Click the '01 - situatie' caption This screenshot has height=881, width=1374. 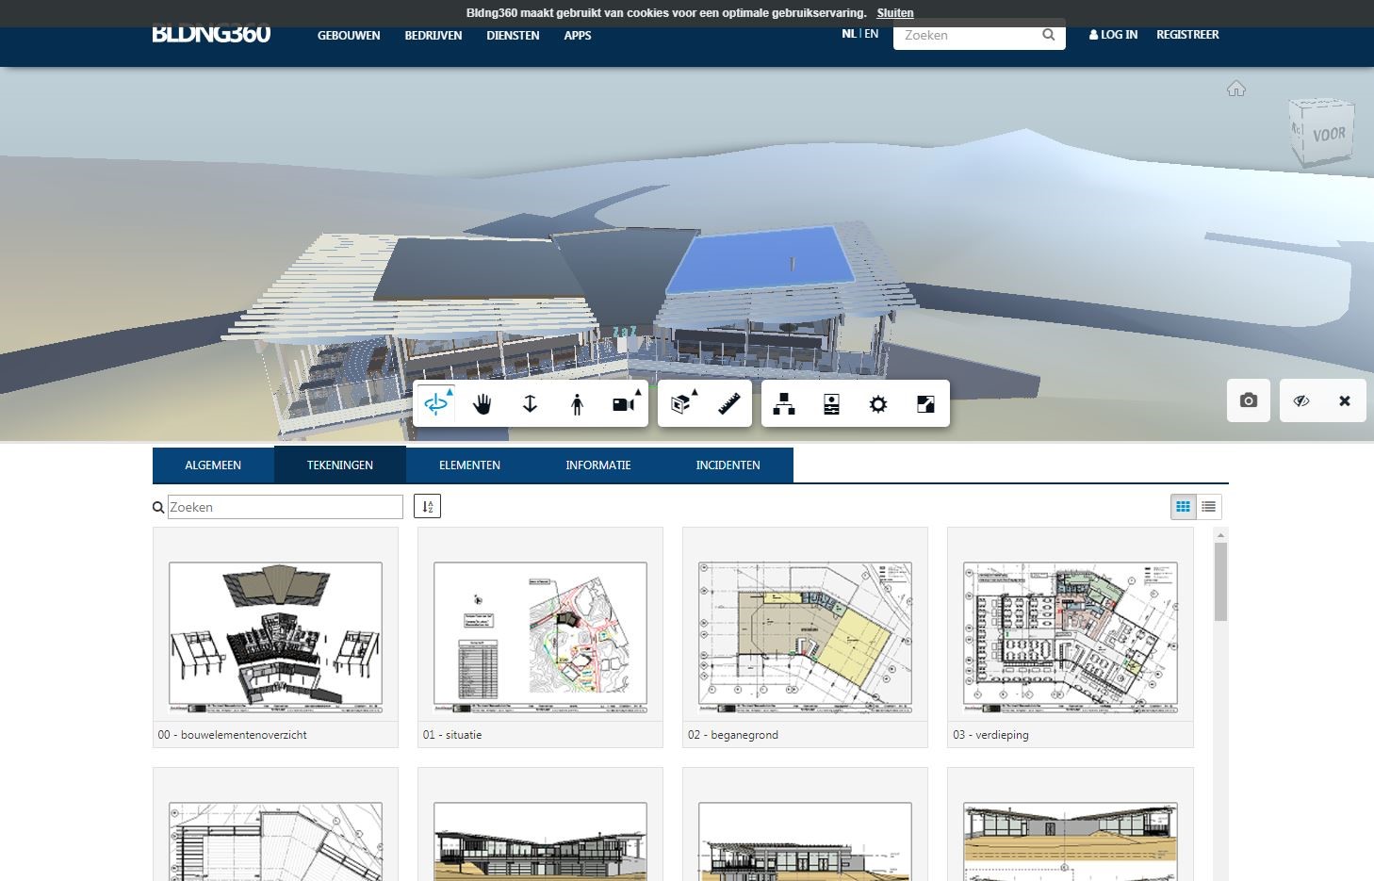click(x=452, y=735)
